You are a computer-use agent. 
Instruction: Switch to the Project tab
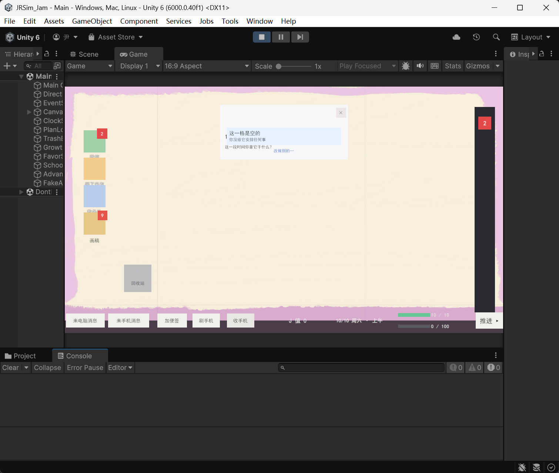click(20, 356)
